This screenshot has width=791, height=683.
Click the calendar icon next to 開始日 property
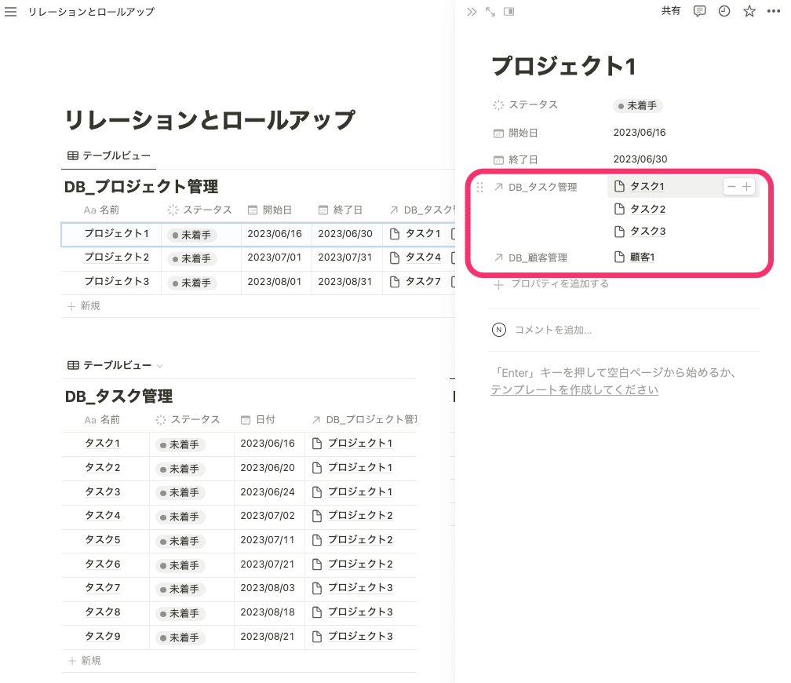(498, 132)
